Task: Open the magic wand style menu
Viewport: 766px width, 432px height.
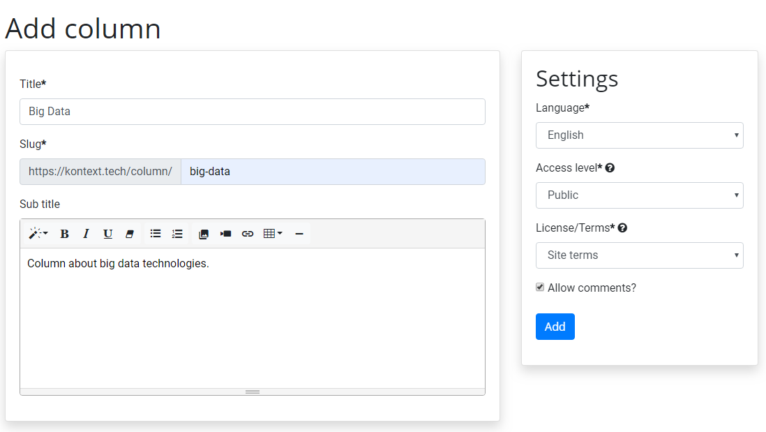Action: coord(38,234)
